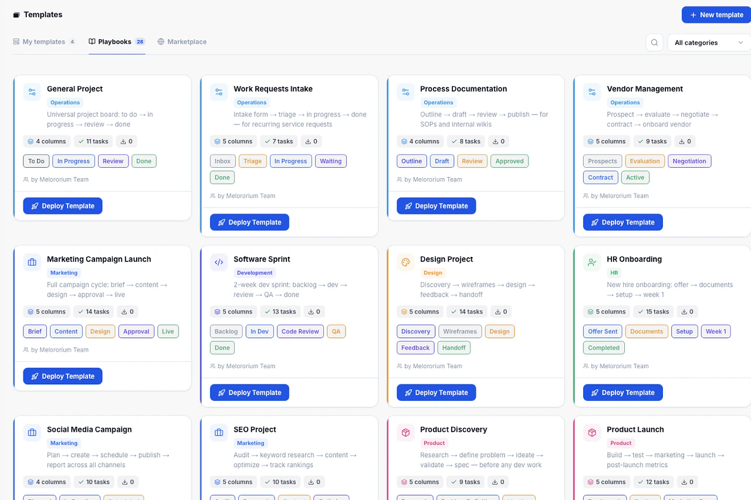751x500 pixels.
Task: Click Design Project's 14 tasks checkmark icon
Action: (454, 312)
